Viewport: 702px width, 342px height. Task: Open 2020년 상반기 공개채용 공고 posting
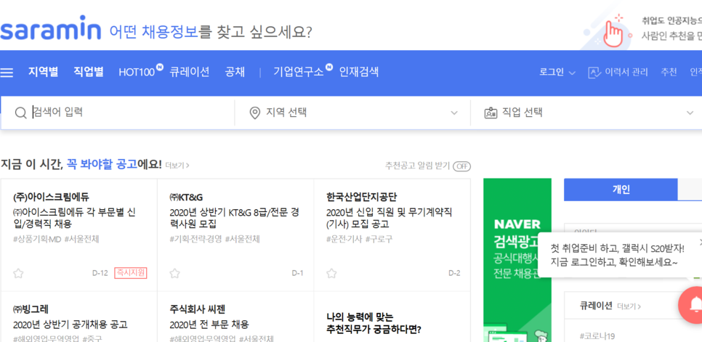[70, 325]
